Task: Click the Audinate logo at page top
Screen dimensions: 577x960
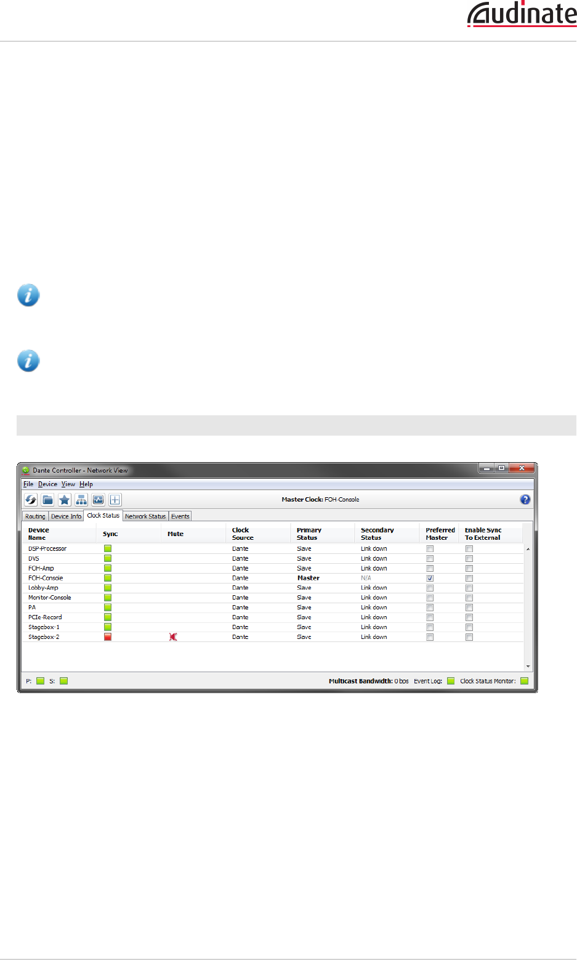Action: click(x=522, y=14)
